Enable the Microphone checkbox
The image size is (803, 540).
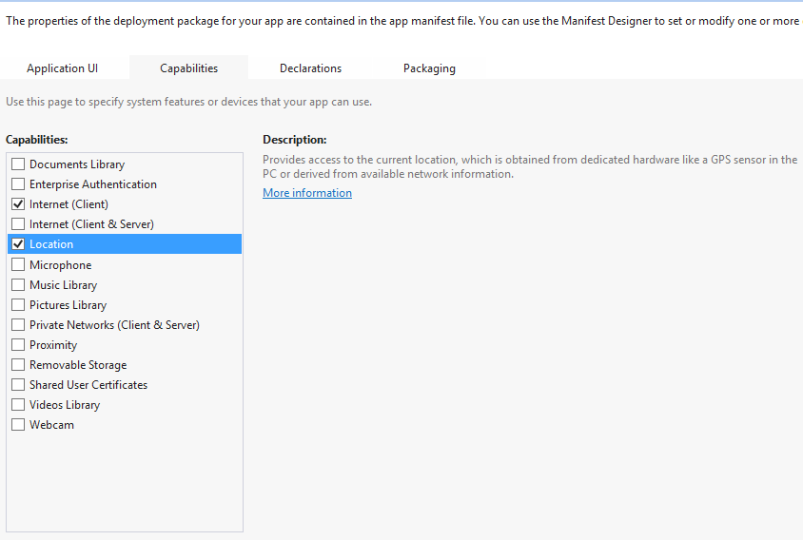pyautogui.click(x=18, y=264)
